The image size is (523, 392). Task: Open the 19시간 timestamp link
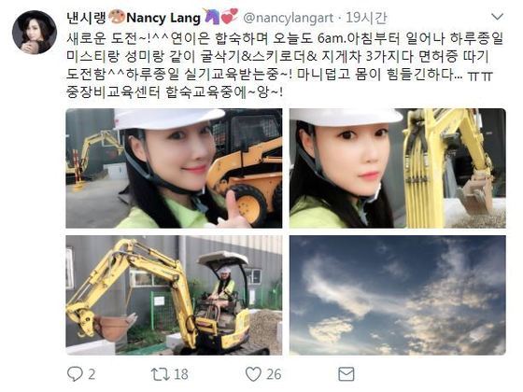click(366, 18)
